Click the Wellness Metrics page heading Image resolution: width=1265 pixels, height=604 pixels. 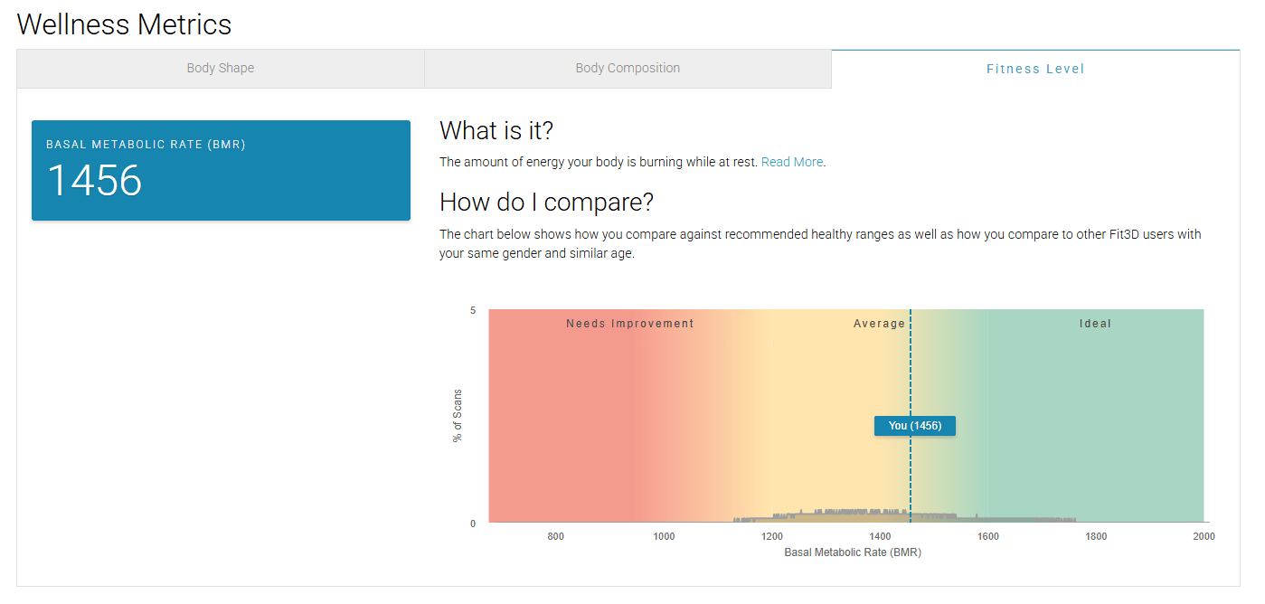125,24
